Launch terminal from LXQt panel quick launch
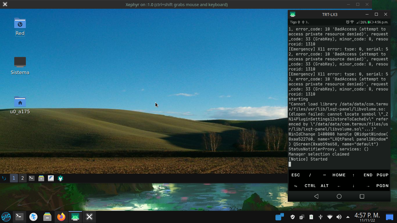 pyautogui.click(x=32, y=178)
